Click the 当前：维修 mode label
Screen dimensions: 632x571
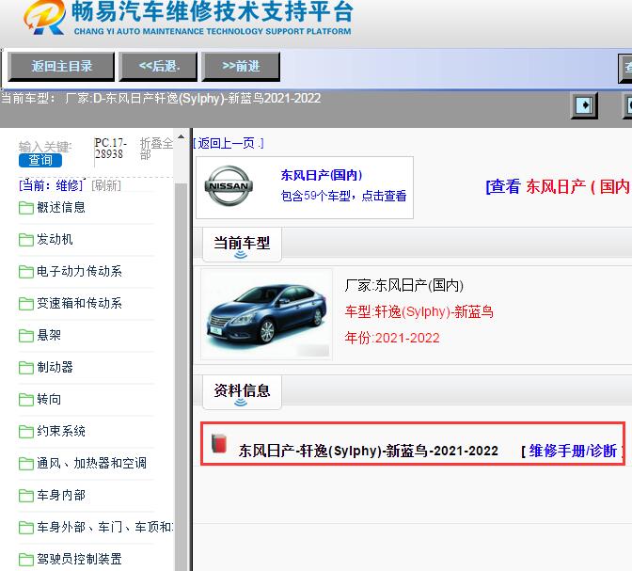tap(51, 185)
